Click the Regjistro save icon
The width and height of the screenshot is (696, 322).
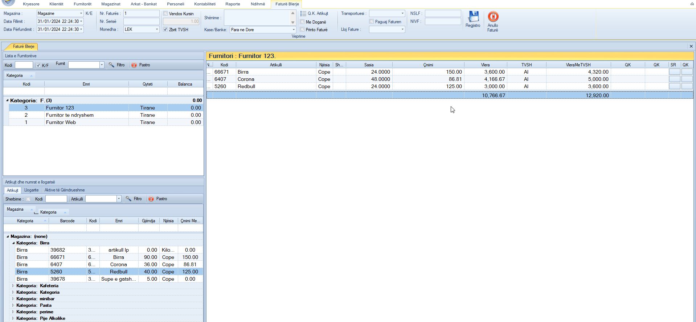[473, 17]
